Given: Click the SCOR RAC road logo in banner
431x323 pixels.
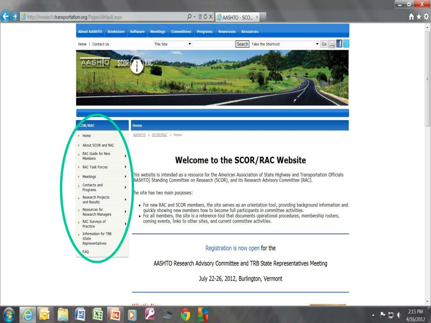Looking at the screenshot, I should pyautogui.click(x=135, y=64).
